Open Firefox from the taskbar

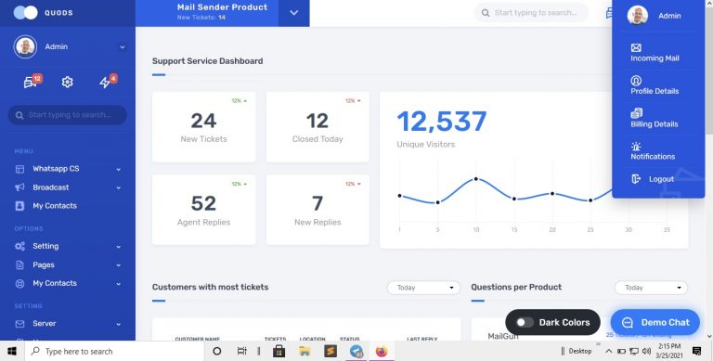click(x=381, y=351)
